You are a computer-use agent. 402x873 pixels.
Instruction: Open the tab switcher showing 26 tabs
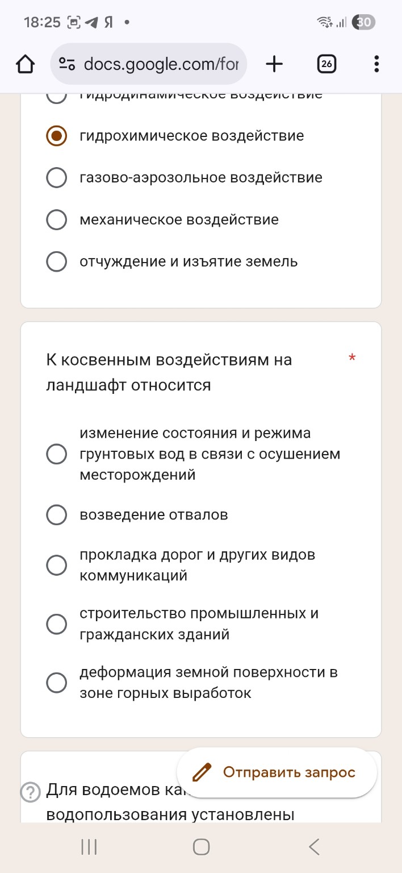pyautogui.click(x=326, y=64)
